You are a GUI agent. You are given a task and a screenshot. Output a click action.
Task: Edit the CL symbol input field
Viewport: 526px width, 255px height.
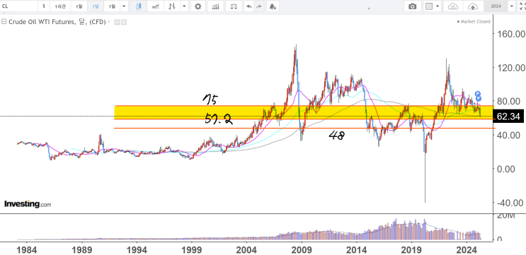[18, 6]
